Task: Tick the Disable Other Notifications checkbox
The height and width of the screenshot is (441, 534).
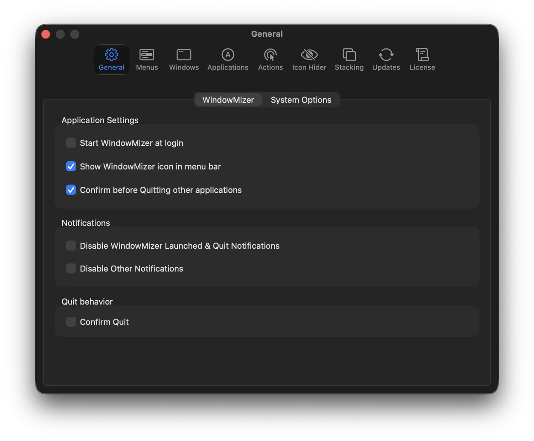Action: 71,269
